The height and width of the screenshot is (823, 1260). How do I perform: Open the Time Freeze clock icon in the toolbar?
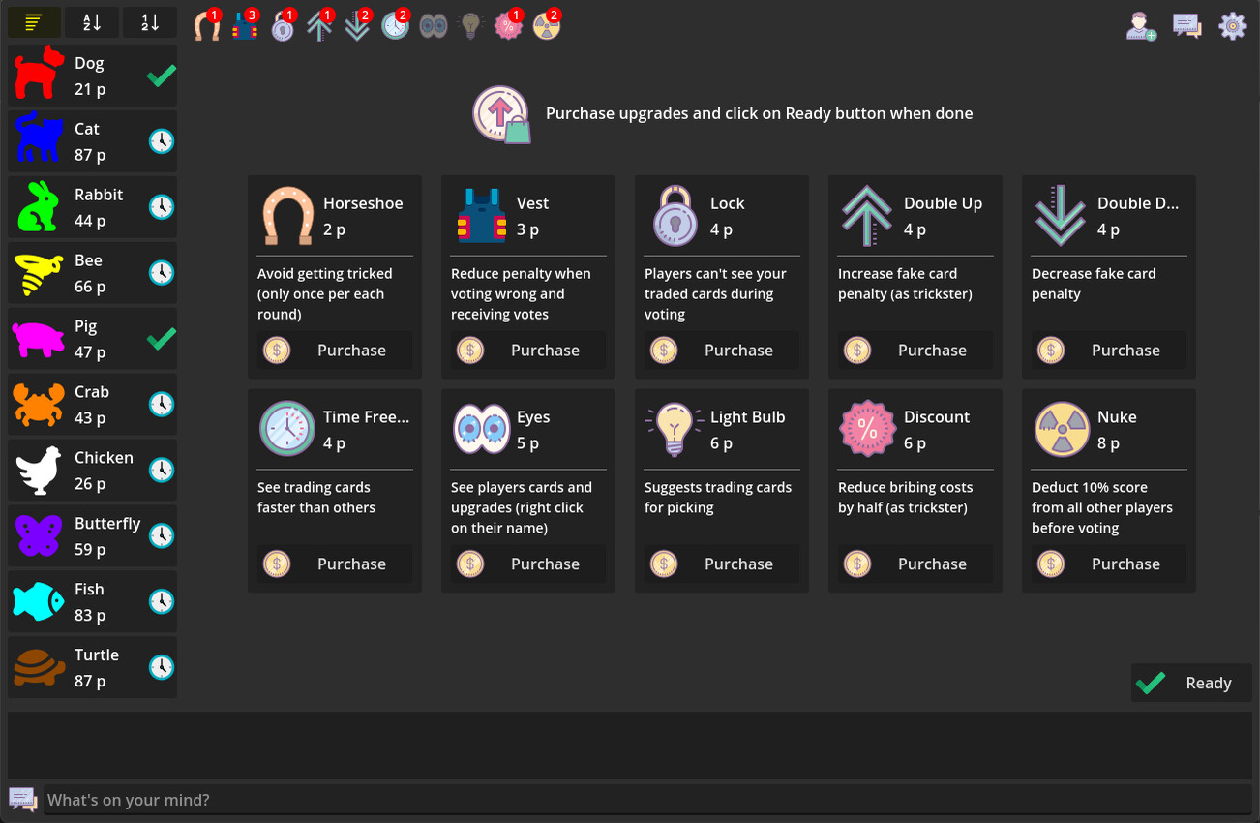pos(396,24)
